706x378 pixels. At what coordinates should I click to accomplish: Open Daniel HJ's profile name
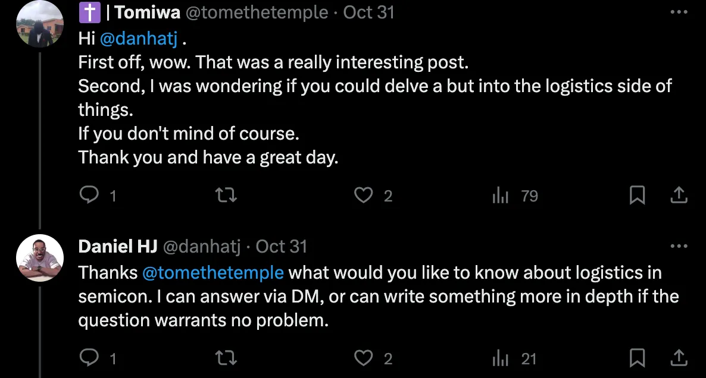pyautogui.click(x=117, y=246)
